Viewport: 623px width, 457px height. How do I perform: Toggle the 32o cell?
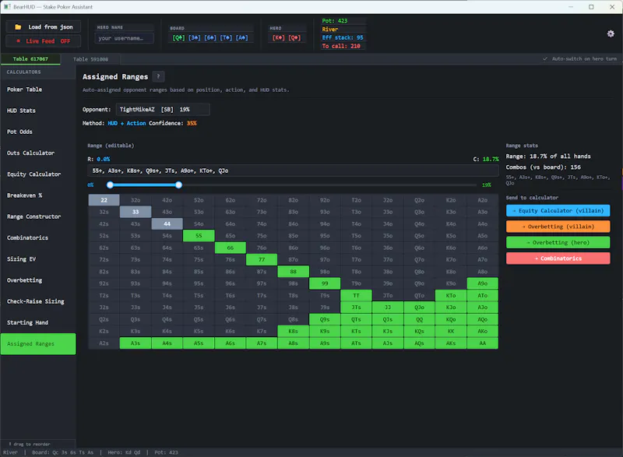point(136,200)
